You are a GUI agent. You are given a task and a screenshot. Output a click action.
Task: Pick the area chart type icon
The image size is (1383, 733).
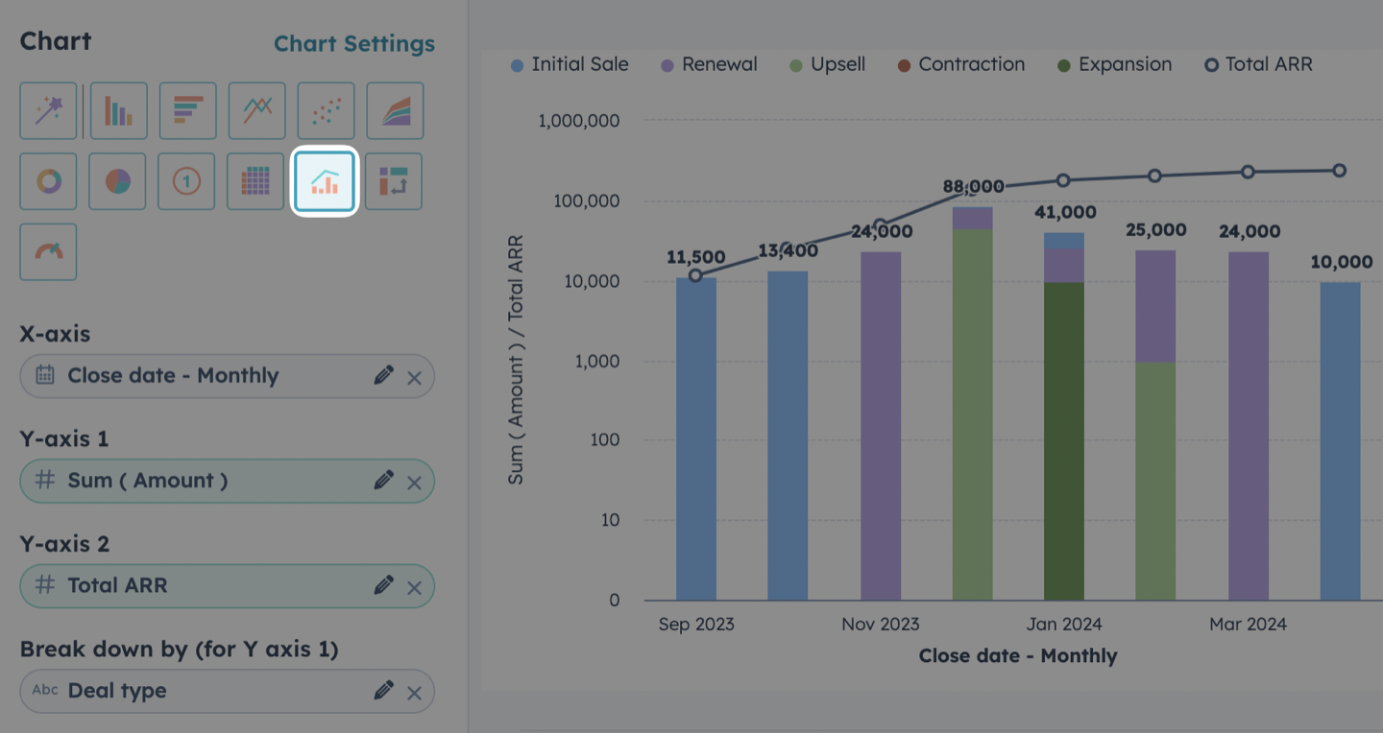click(395, 110)
